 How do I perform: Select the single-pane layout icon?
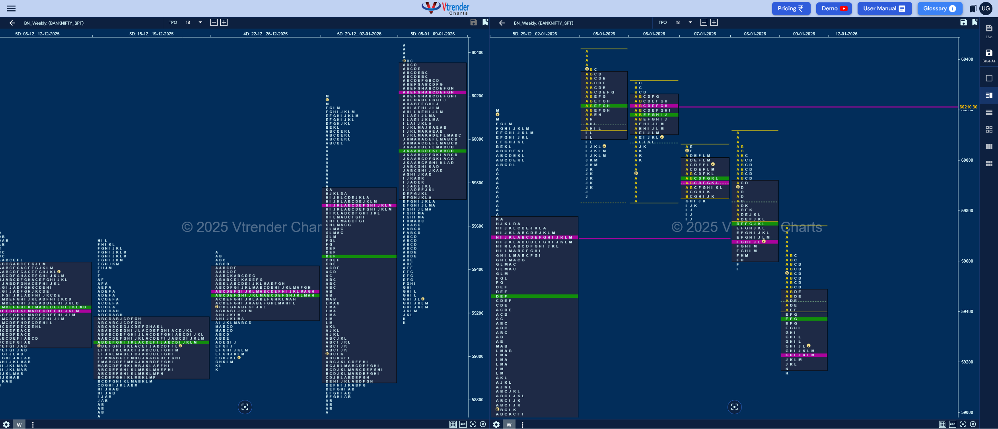click(989, 78)
